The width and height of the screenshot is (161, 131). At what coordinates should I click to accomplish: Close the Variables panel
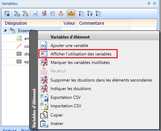(155, 4)
